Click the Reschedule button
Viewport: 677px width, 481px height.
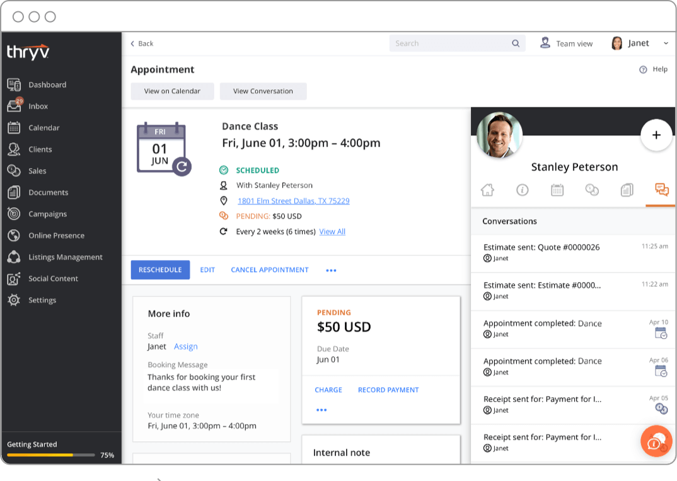coord(160,269)
